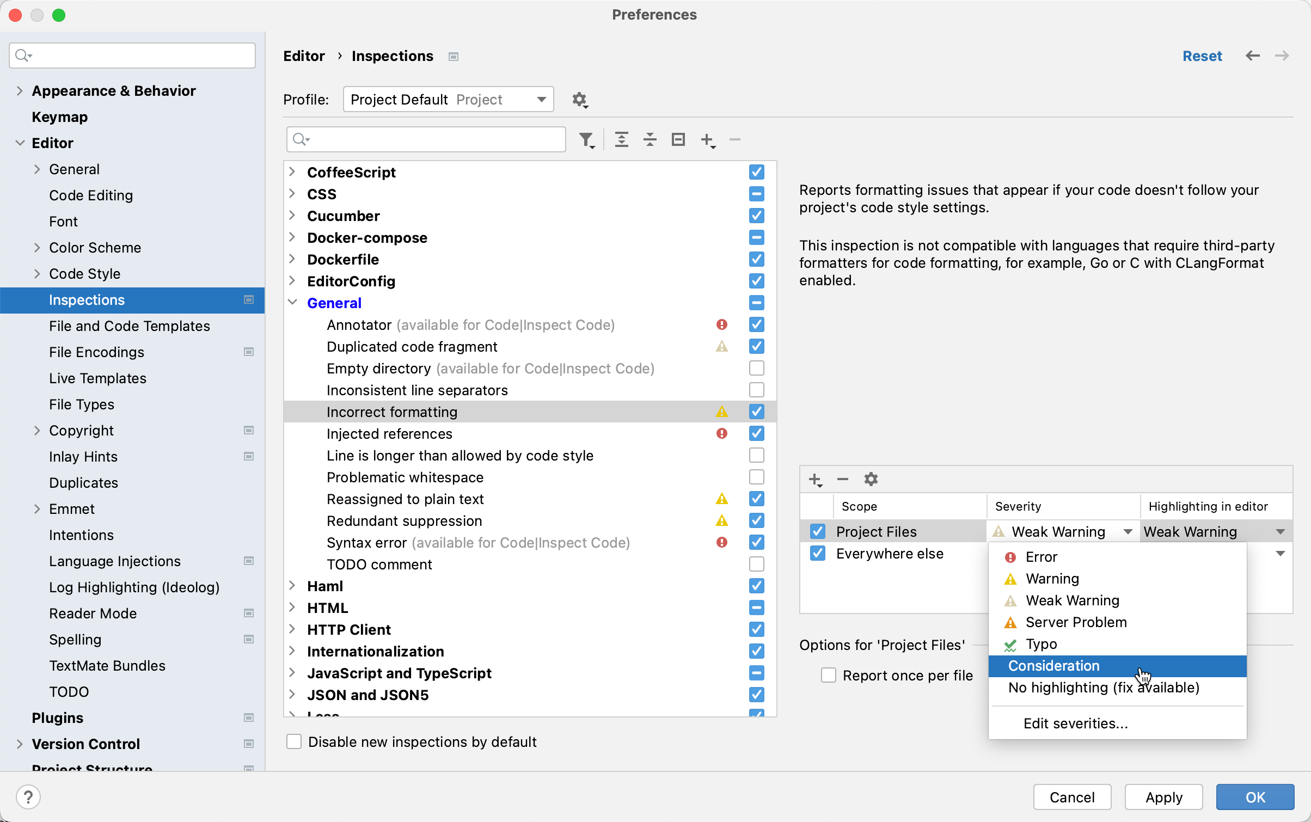Open the help question mark button
This screenshot has width=1311, height=822.
(x=28, y=797)
